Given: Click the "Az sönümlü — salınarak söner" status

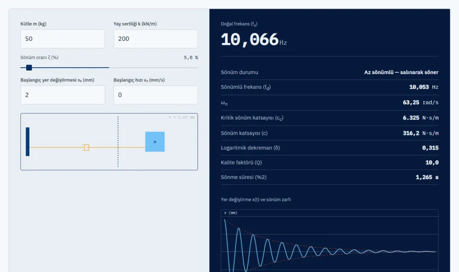Looking at the screenshot, I should coord(401,72).
